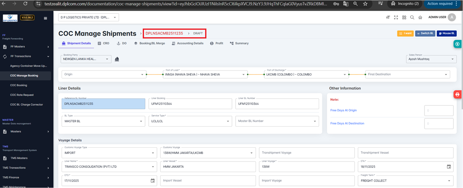
Task: Bookmark page with the star icon
Action: click(365, 4)
